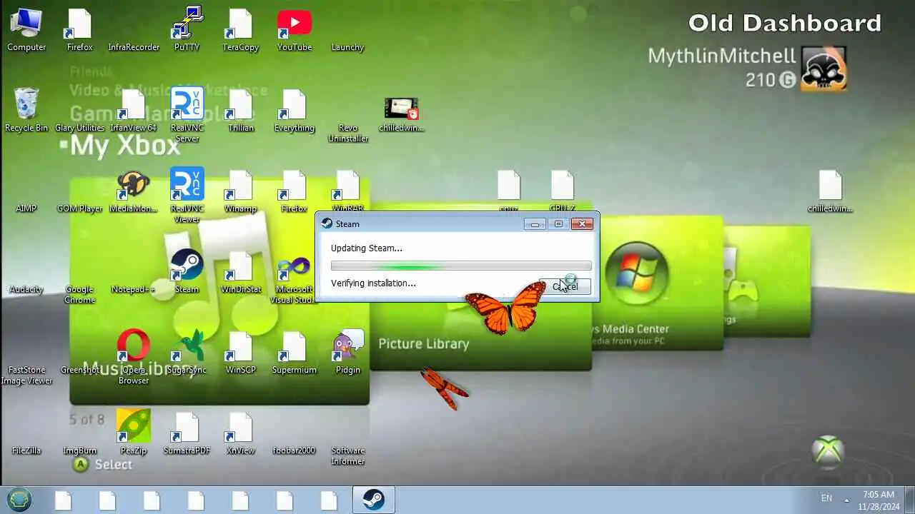Viewport: 915px width, 514px height.
Task: Select the Notepad++ desktop label
Action: (x=134, y=289)
